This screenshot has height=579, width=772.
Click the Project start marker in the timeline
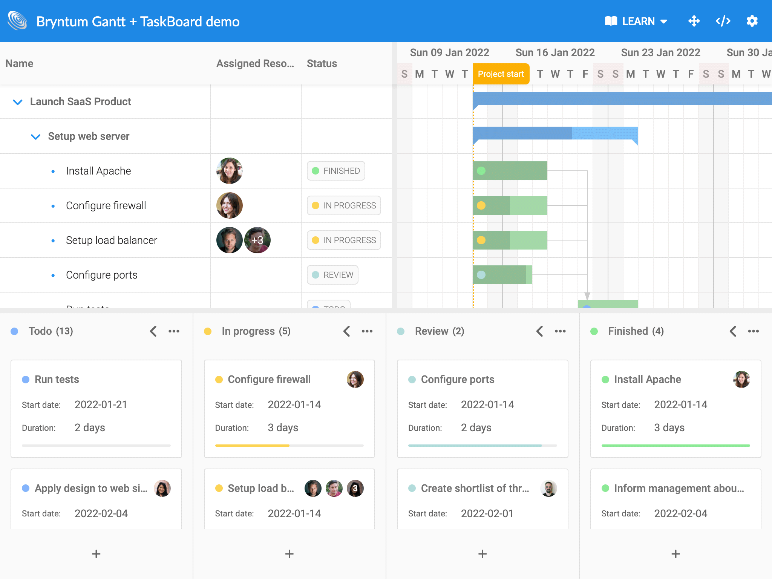coord(501,74)
